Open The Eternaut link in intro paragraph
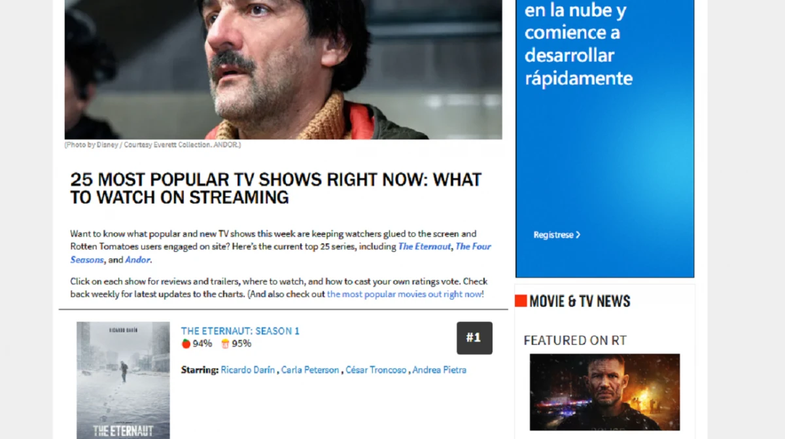The image size is (785, 439). (x=425, y=247)
